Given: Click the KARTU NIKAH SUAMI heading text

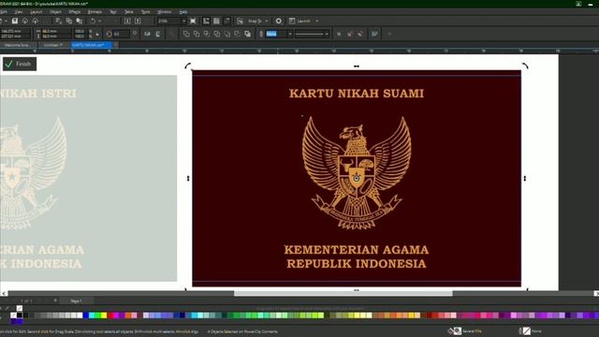Looking at the screenshot, I should (x=357, y=94).
